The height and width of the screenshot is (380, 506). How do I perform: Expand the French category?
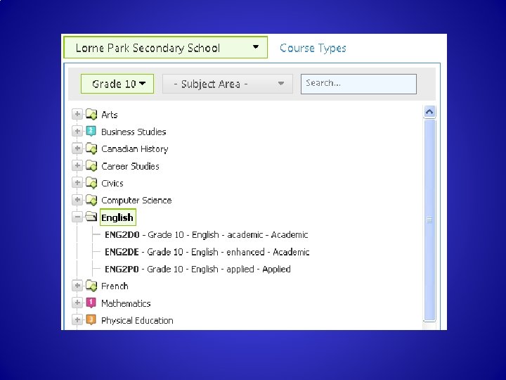[77, 286]
